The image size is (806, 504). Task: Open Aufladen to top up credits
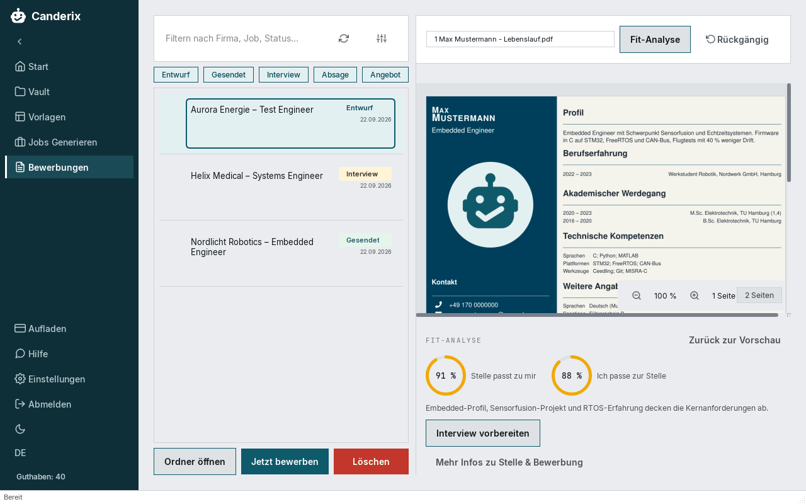(x=69, y=328)
